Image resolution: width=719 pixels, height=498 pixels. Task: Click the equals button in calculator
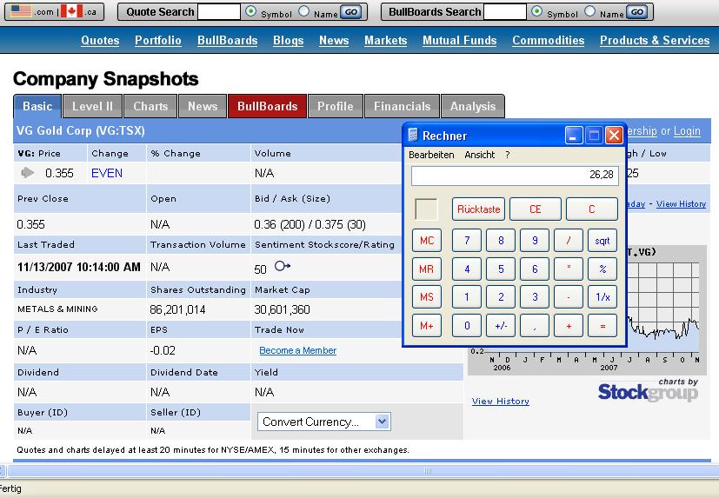click(x=602, y=326)
